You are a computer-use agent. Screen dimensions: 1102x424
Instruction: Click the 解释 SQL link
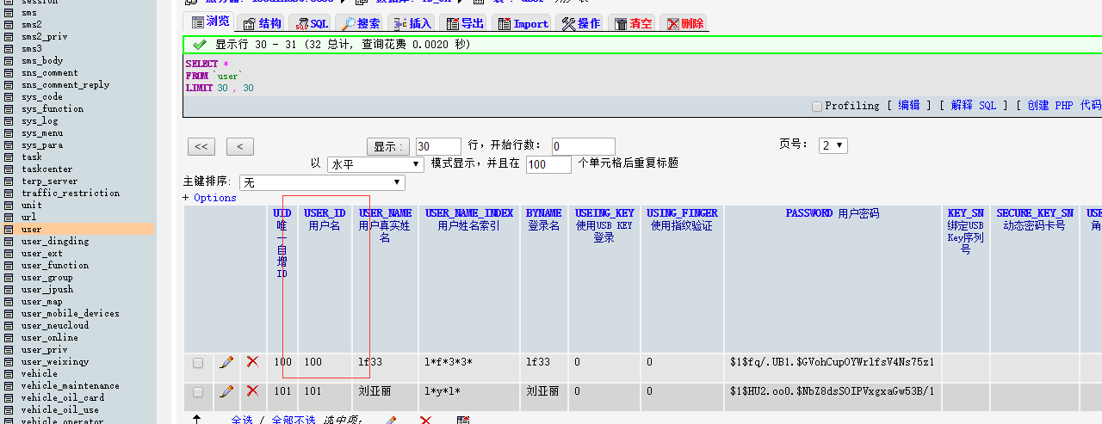[x=973, y=105]
